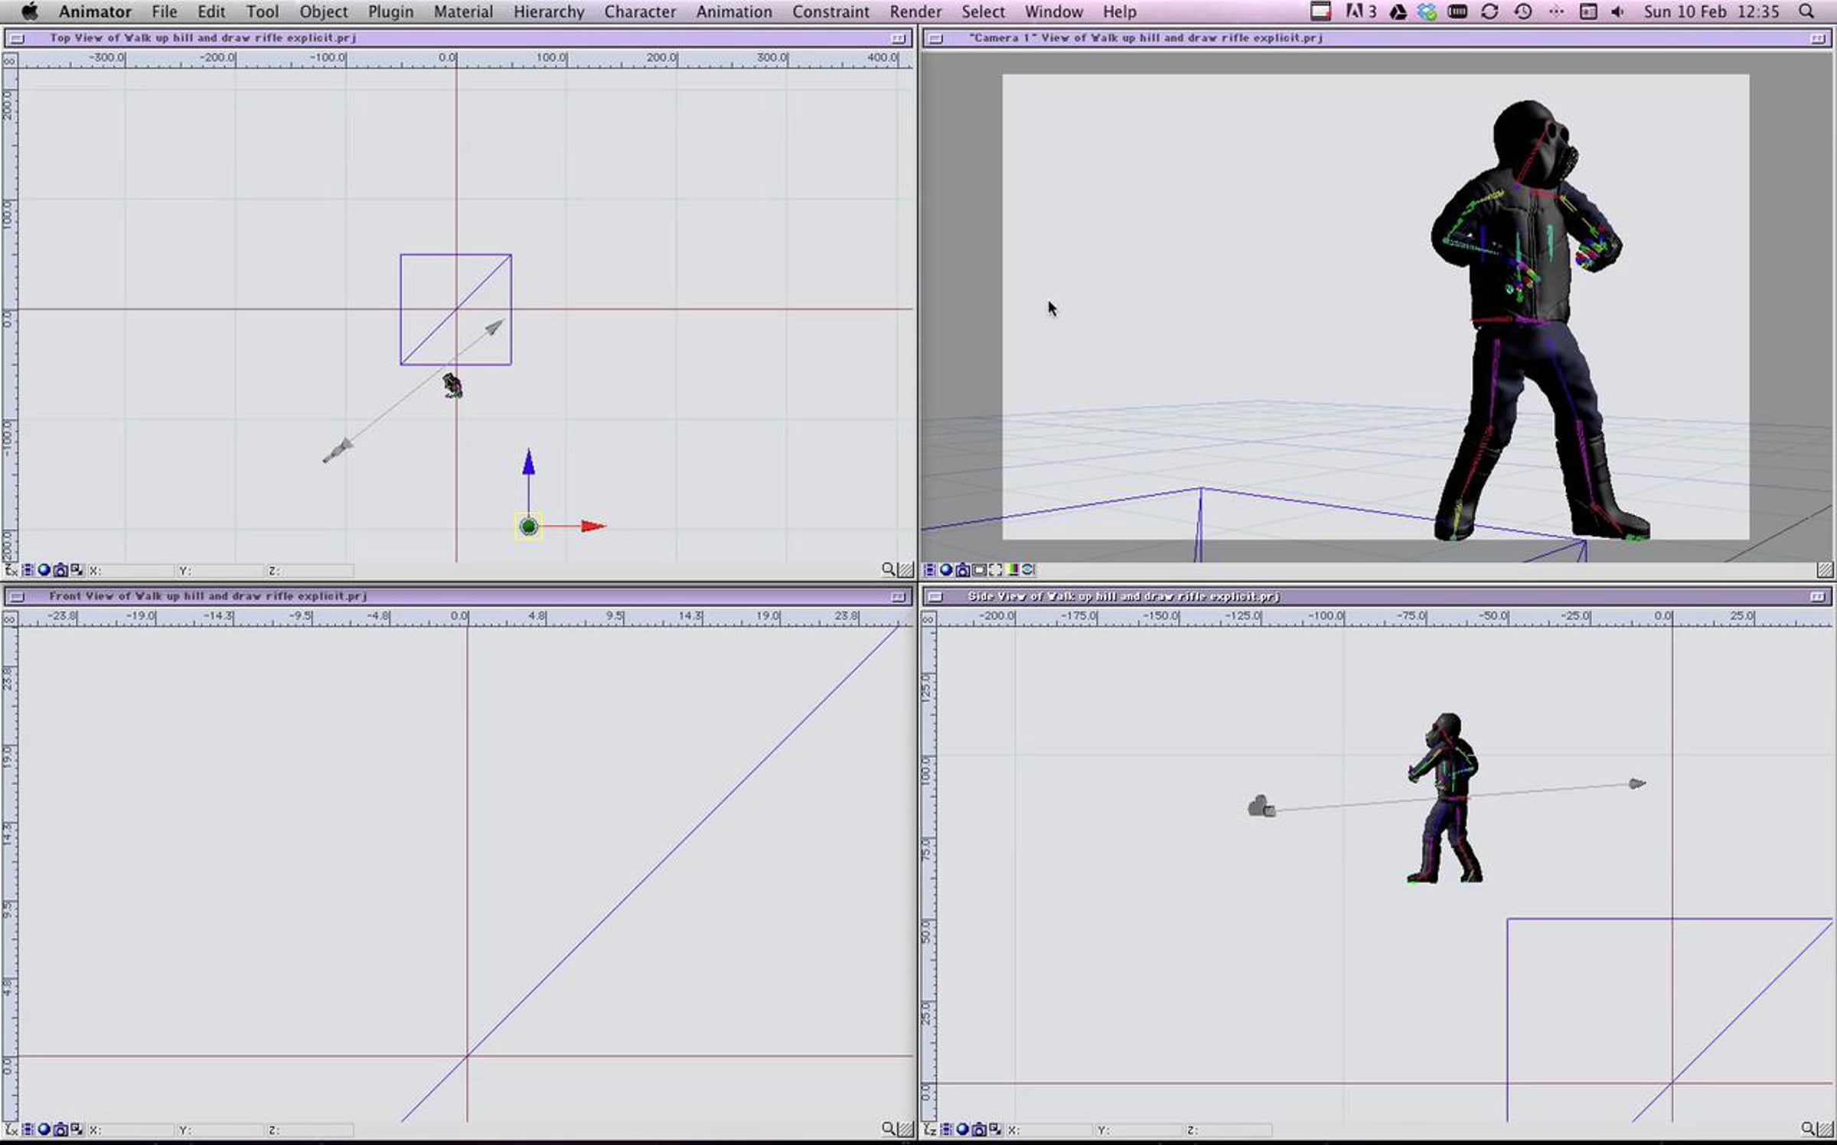The image size is (1837, 1145).
Task: Toggle the safe frame icon in Camera 1 view
Action: [979, 569]
